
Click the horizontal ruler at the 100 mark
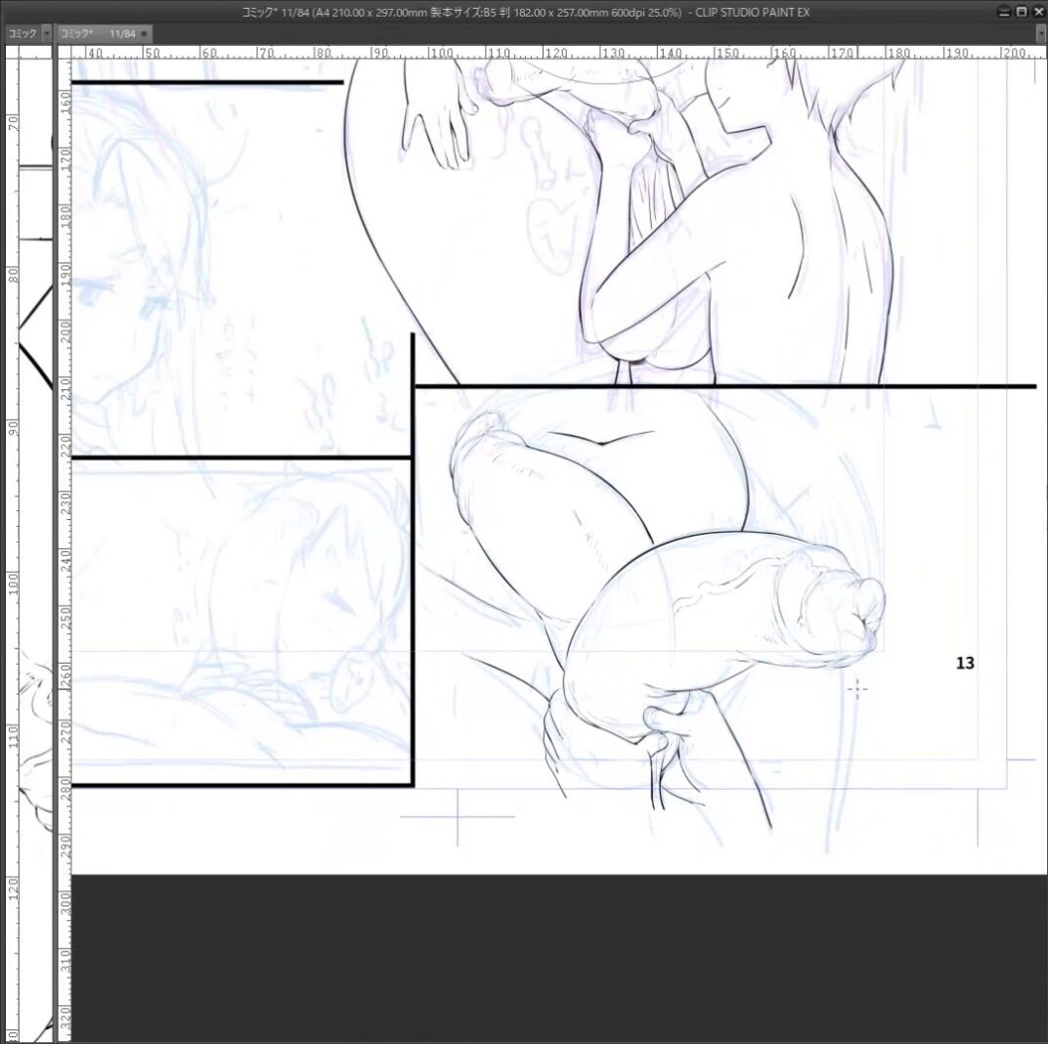441,53
